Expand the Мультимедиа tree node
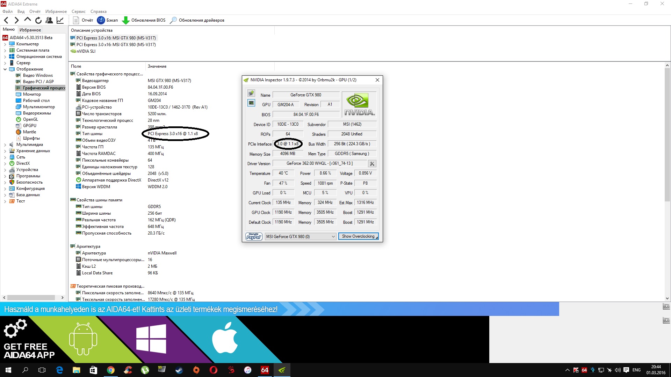This screenshot has width=671, height=377. (5, 145)
